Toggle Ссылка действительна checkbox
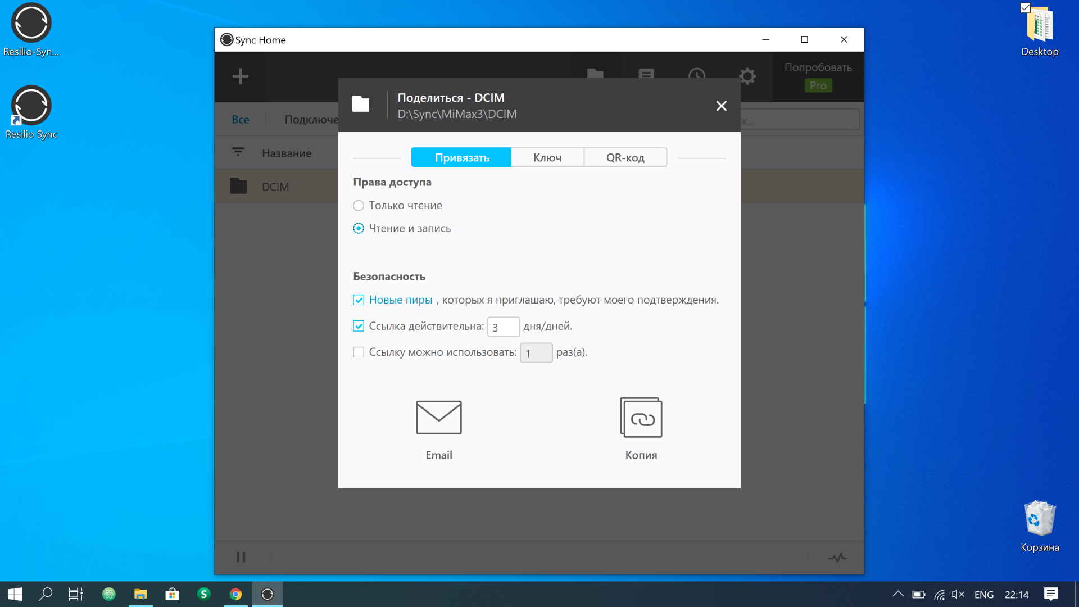Image resolution: width=1079 pixels, height=607 pixels. point(359,326)
